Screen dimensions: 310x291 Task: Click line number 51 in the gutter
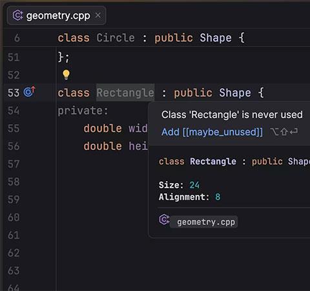coord(14,58)
